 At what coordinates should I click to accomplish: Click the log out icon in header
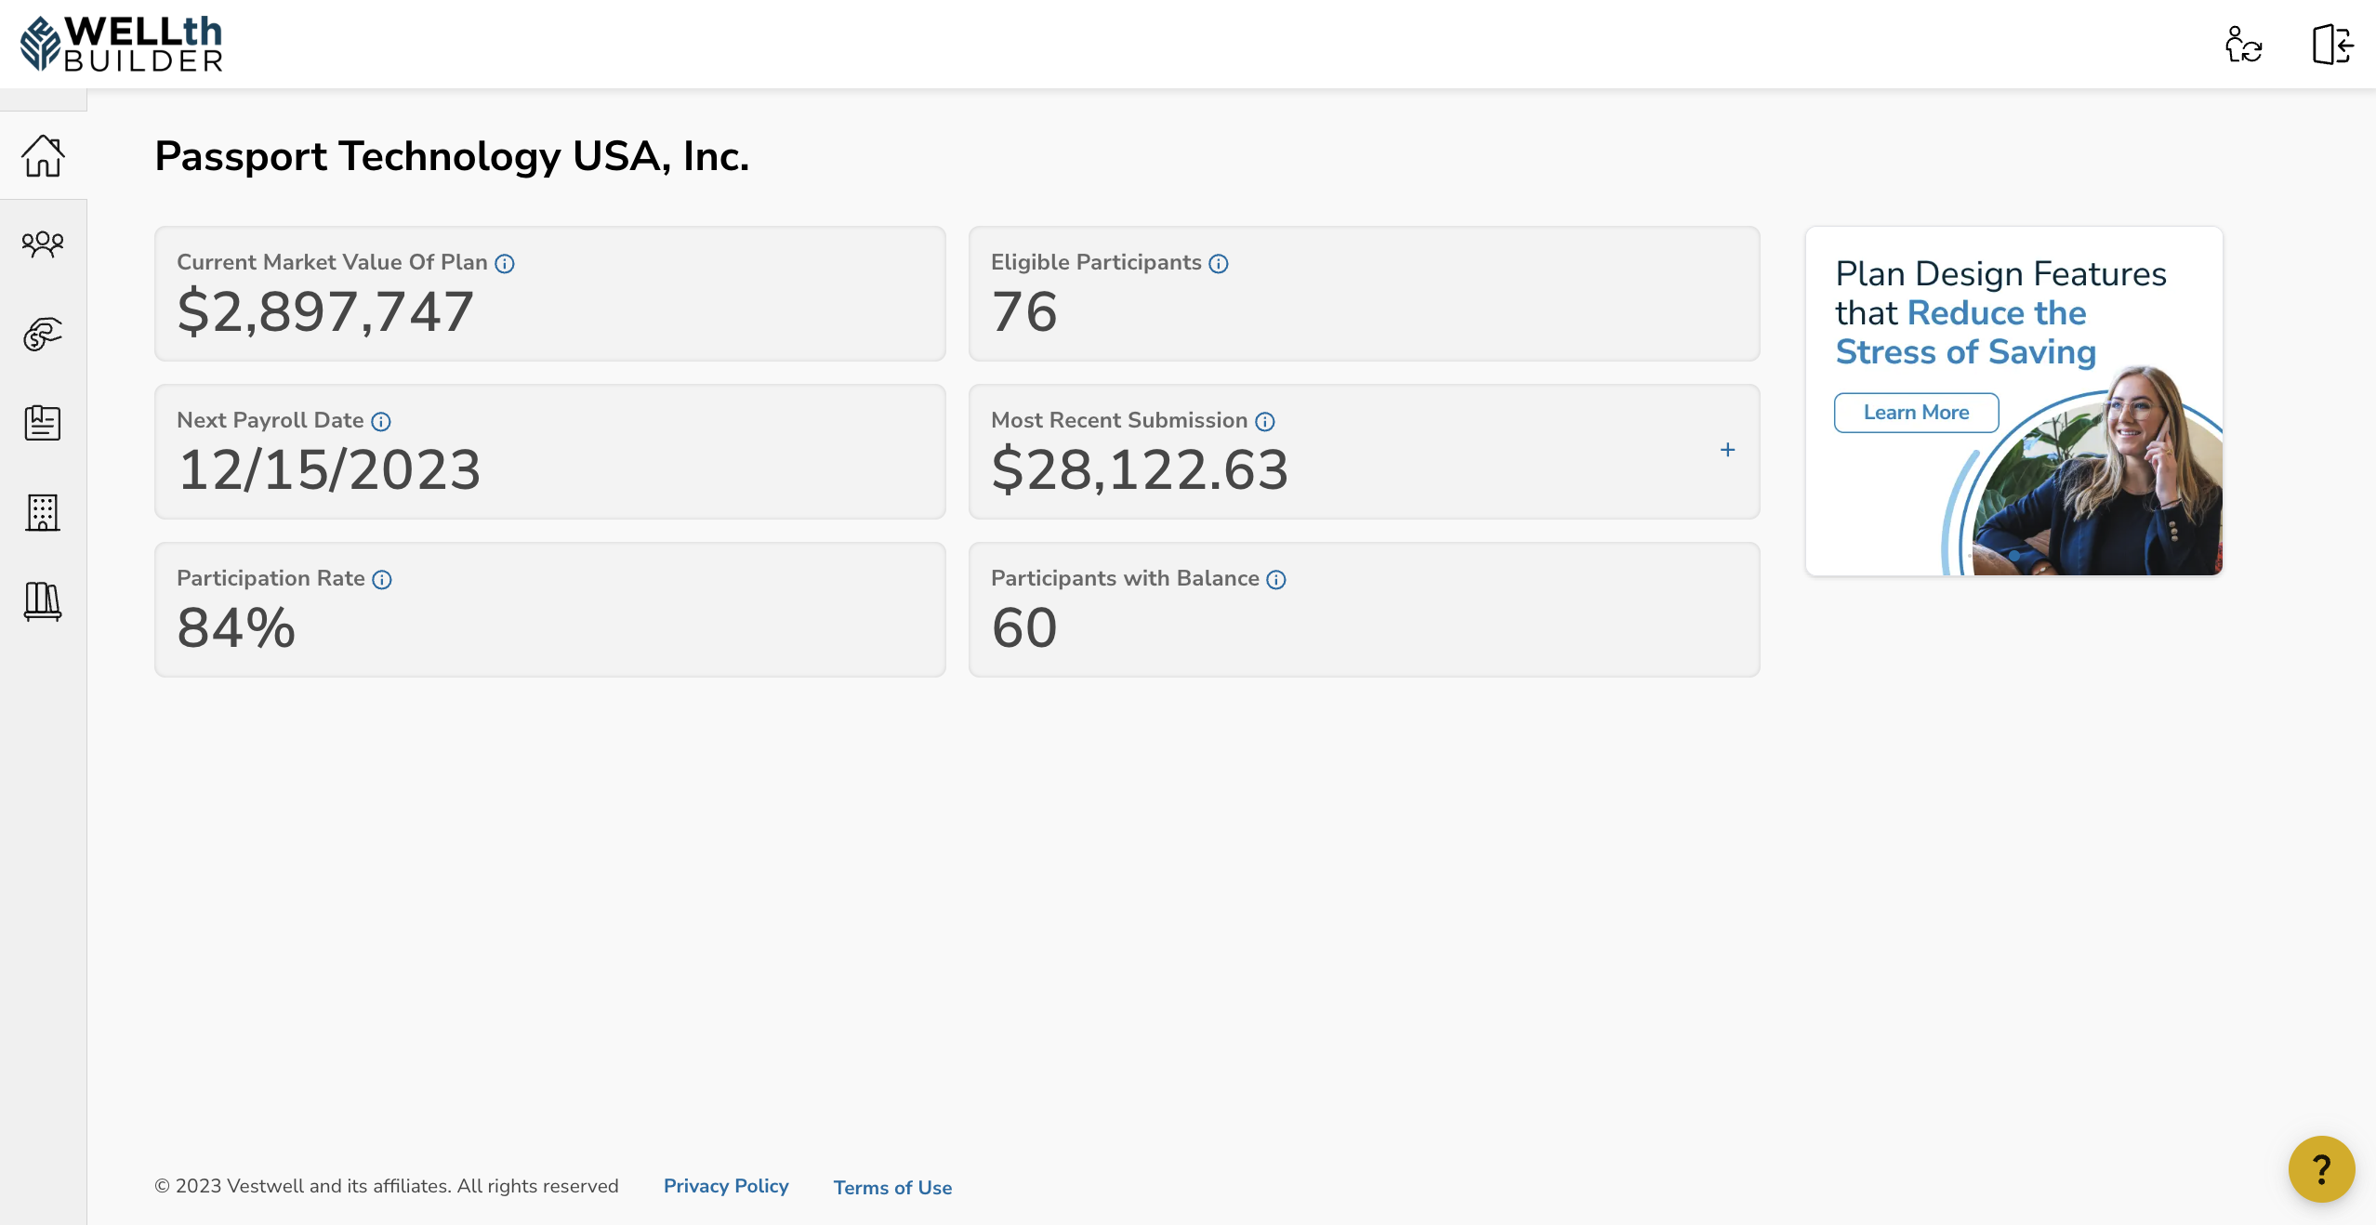(2332, 44)
